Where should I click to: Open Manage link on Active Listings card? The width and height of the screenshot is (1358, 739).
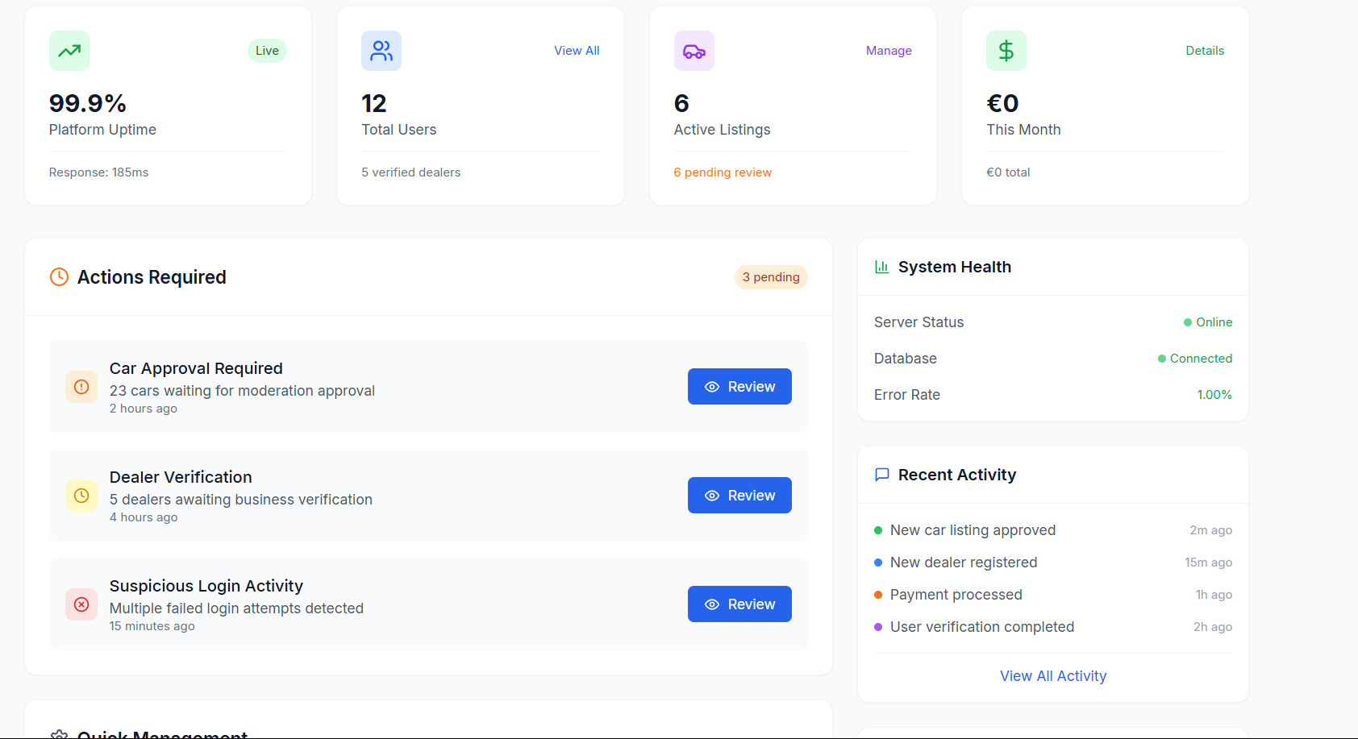[889, 51]
